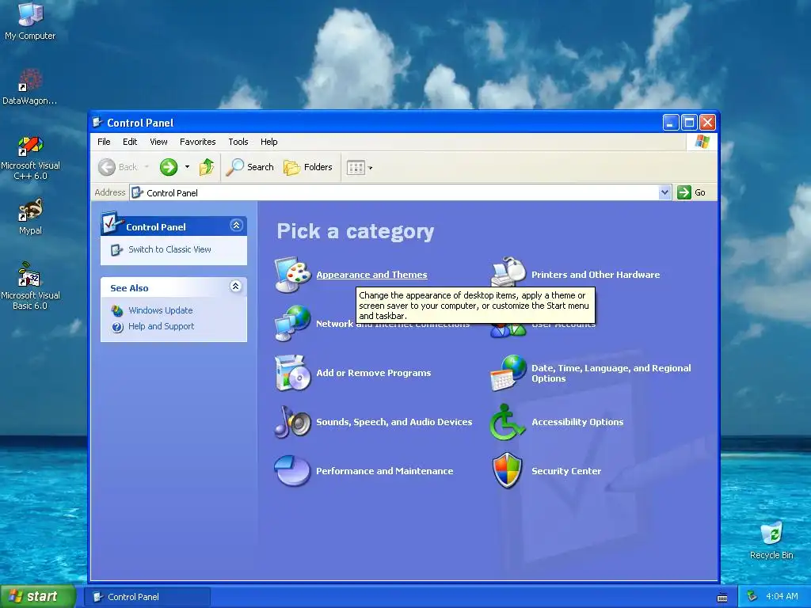
Task: Expand the Address bar dropdown
Action: point(665,192)
